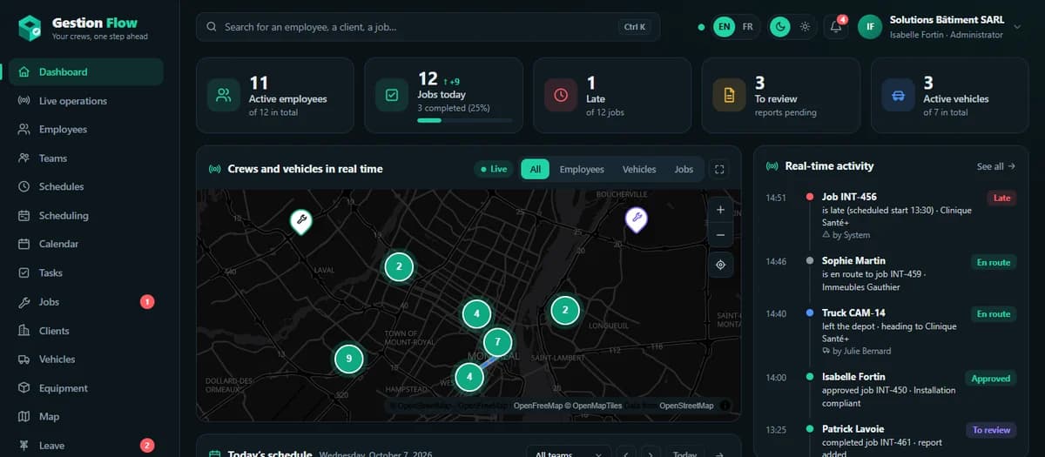Click the search magnifier icon
Viewport: 1045px width, 457px height.
coord(212,27)
